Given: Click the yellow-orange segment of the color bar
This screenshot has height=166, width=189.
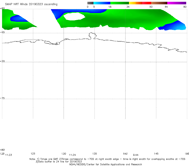Looking at the screenshot, I should [x=136, y=3].
